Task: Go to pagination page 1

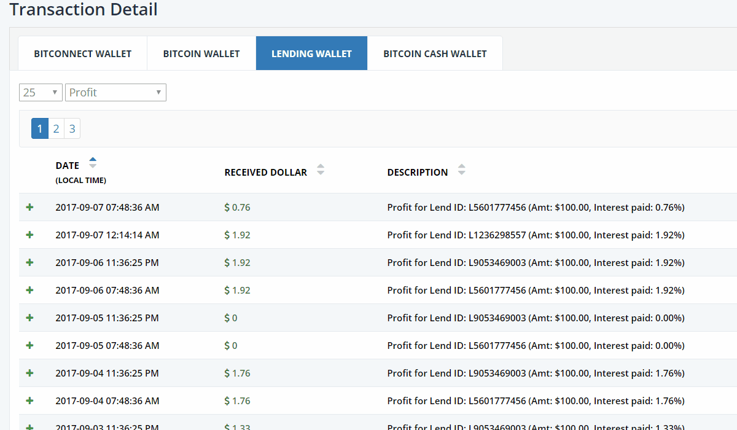Action: [x=40, y=128]
